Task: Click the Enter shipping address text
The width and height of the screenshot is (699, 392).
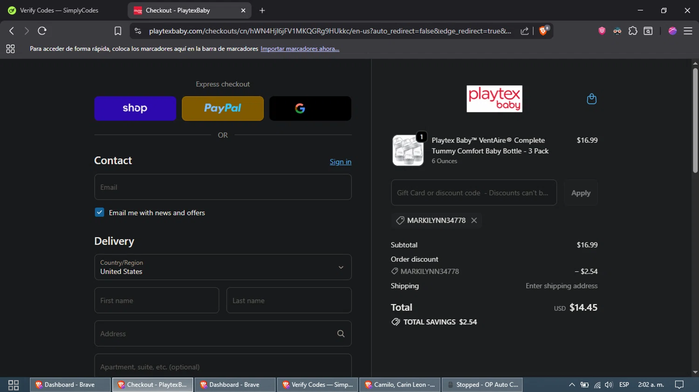Action: click(562, 286)
